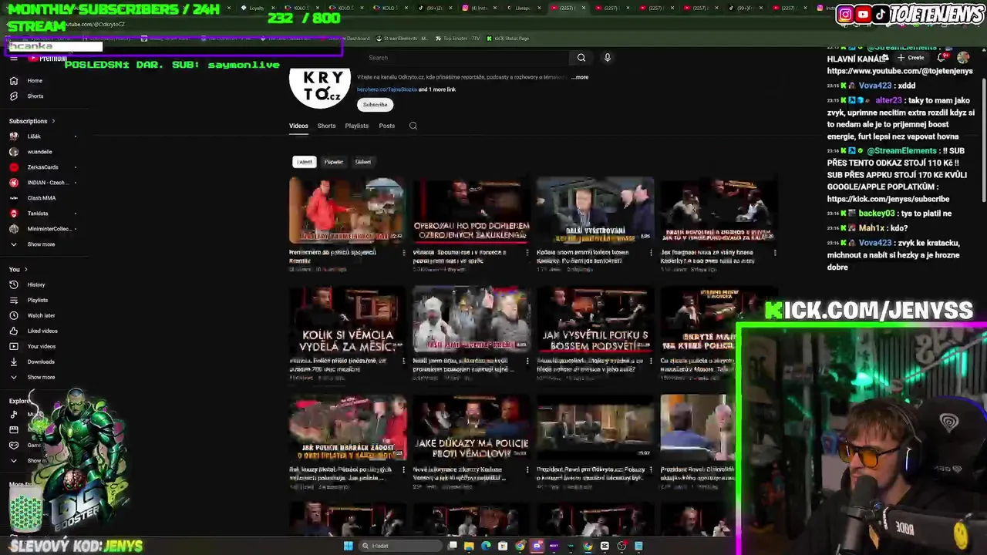This screenshot has height=555, width=987.
Task: Switch to the channel Playlists tab
Action: 356,126
